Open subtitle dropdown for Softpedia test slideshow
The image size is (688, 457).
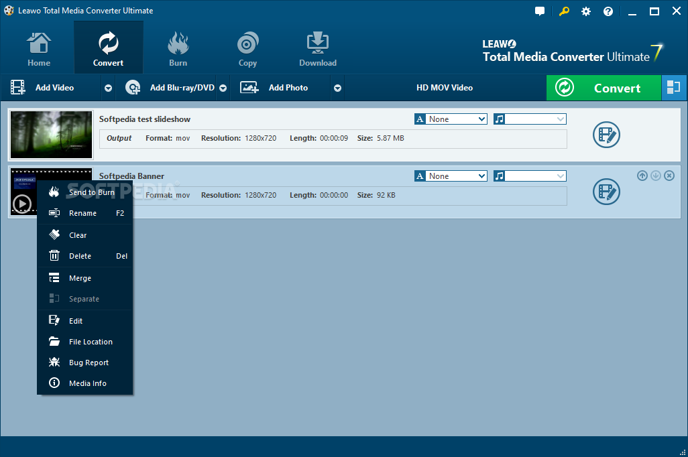coord(451,119)
